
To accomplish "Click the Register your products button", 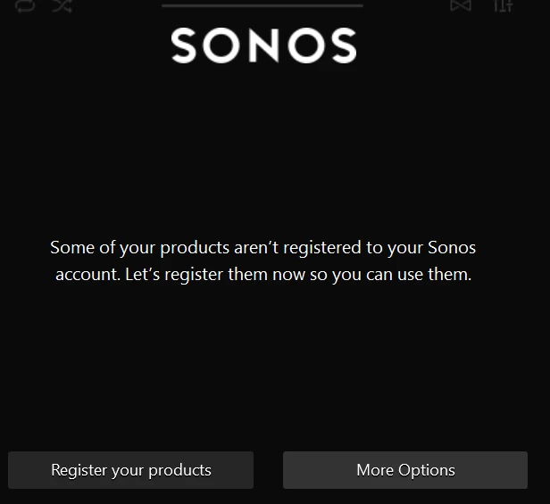I will point(131,470).
